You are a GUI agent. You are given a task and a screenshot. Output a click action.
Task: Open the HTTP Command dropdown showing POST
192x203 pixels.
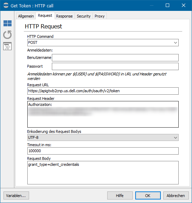[103, 42]
